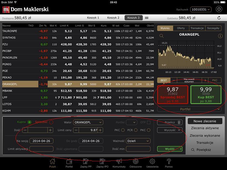Open the Szczegóły tab
The image size is (227, 170).
[213, 28]
